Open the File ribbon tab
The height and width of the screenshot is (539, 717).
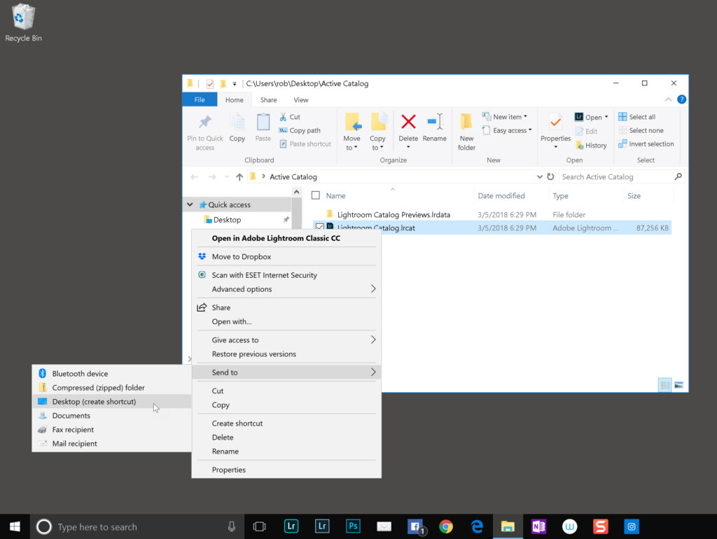click(200, 99)
